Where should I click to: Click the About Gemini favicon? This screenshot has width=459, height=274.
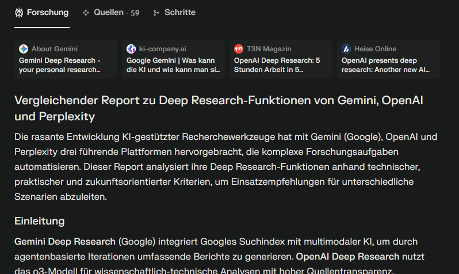pyautogui.click(x=24, y=49)
